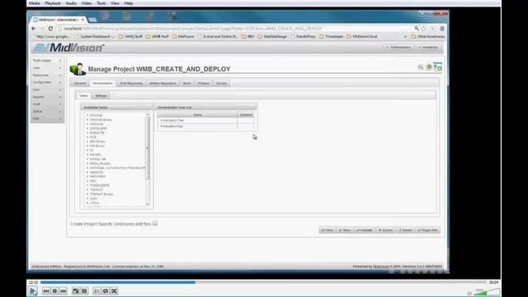This screenshot has height=297, width=528.
Task: Click the Cancel button
Action: tap(385, 230)
